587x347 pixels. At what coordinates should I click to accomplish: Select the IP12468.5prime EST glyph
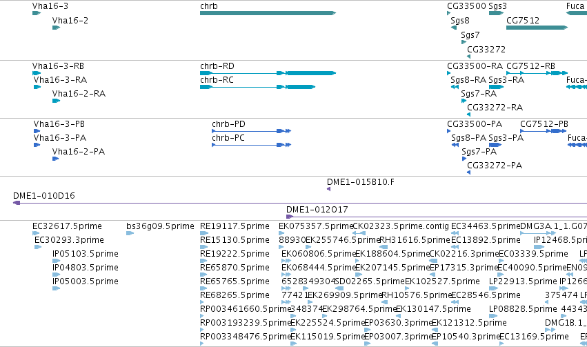coord(539,247)
